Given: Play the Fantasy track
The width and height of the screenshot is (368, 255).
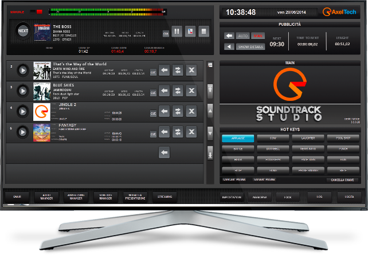Looking at the screenshot, I should (x=23, y=132).
